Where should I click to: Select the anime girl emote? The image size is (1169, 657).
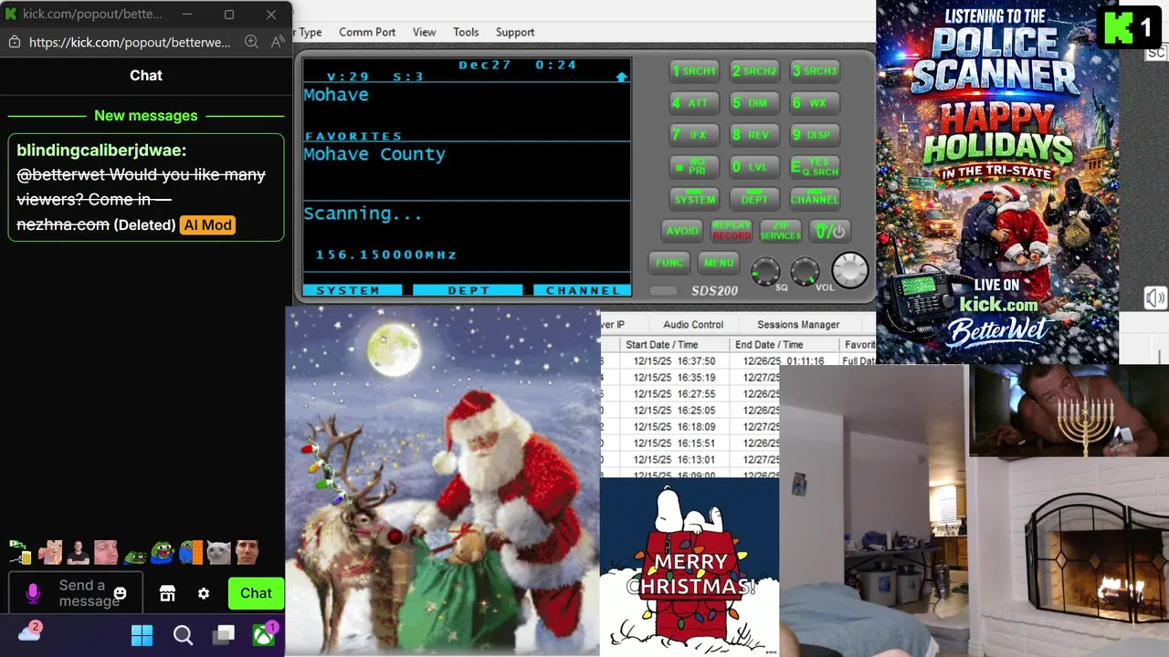pyautogui.click(x=50, y=552)
